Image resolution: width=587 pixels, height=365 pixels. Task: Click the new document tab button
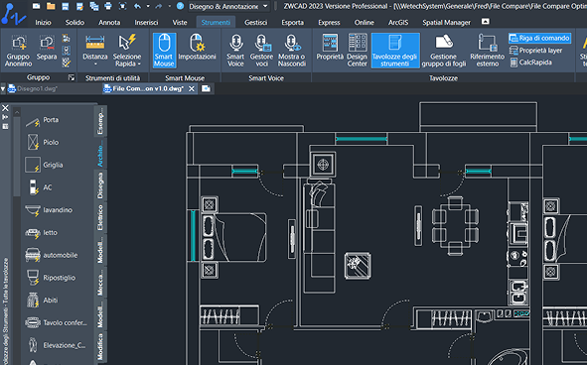tap(206, 89)
